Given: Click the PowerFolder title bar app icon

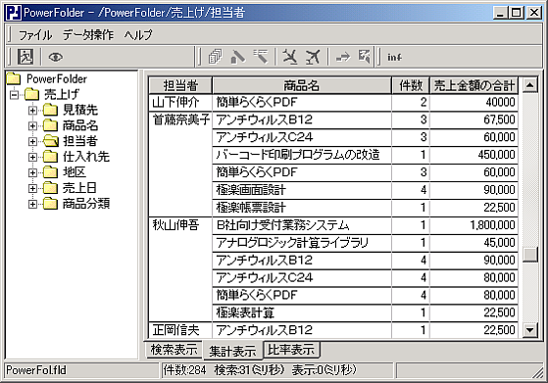Looking at the screenshot, I should tap(14, 13).
